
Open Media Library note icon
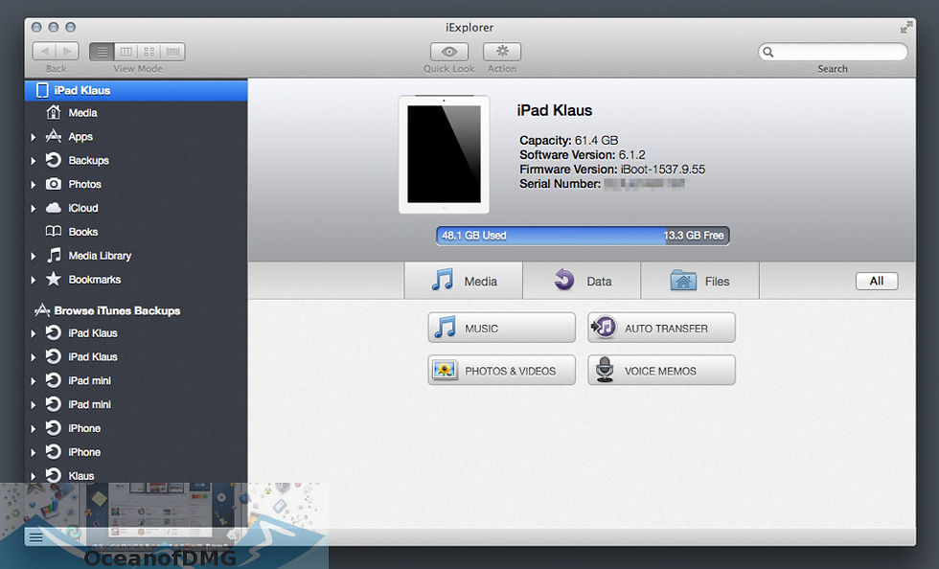[54, 255]
